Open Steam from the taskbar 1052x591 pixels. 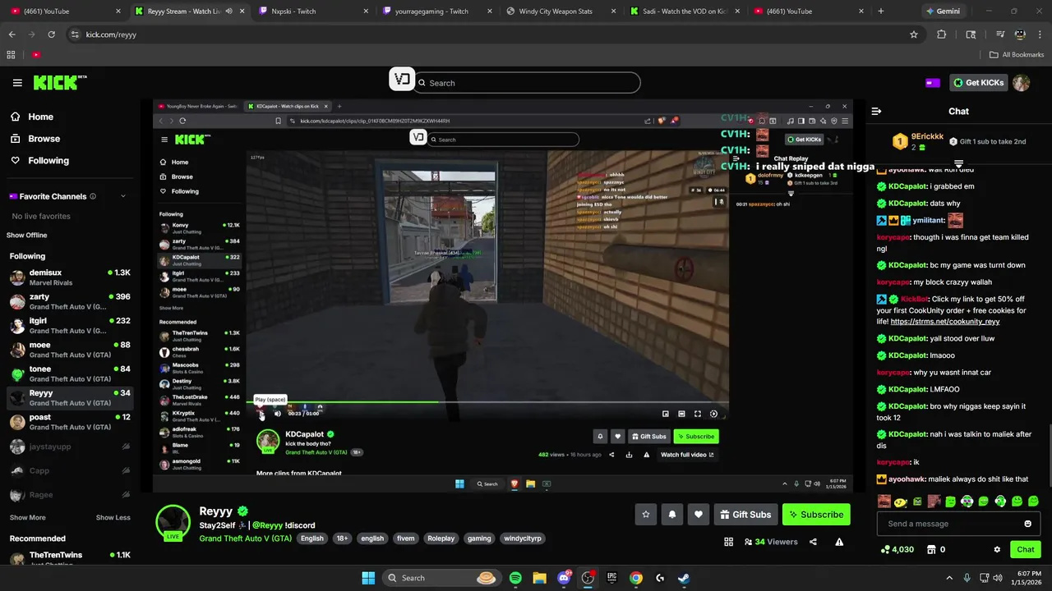tap(684, 578)
